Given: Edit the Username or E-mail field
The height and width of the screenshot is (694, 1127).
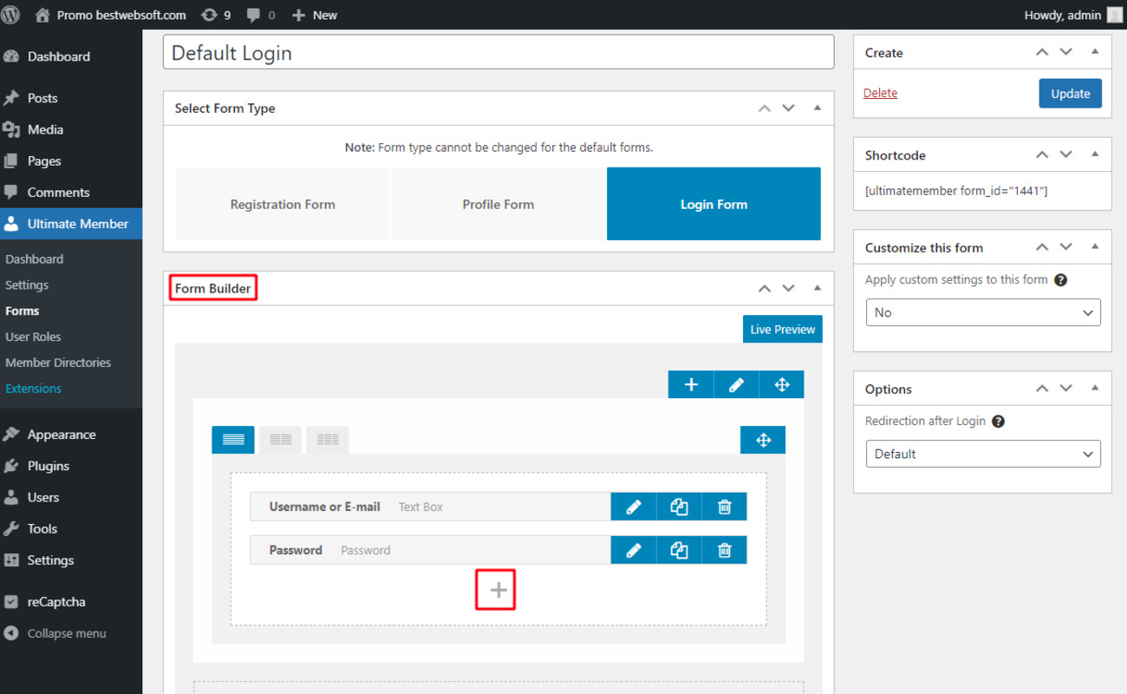Looking at the screenshot, I should (634, 507).
